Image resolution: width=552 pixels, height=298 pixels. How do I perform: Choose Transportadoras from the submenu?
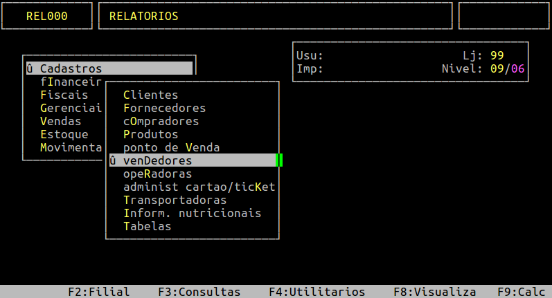click(x=175, y=200)
